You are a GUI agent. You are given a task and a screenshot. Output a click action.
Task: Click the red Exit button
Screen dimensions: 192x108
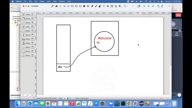pos(178,15)
